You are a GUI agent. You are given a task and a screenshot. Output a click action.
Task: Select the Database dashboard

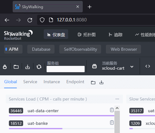[x=41, y=49]
